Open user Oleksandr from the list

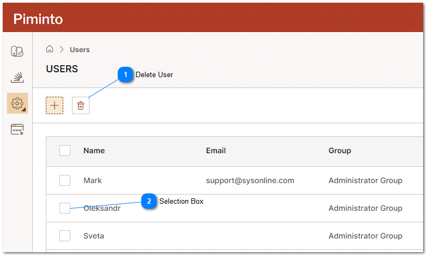click(x=102, y=208)
